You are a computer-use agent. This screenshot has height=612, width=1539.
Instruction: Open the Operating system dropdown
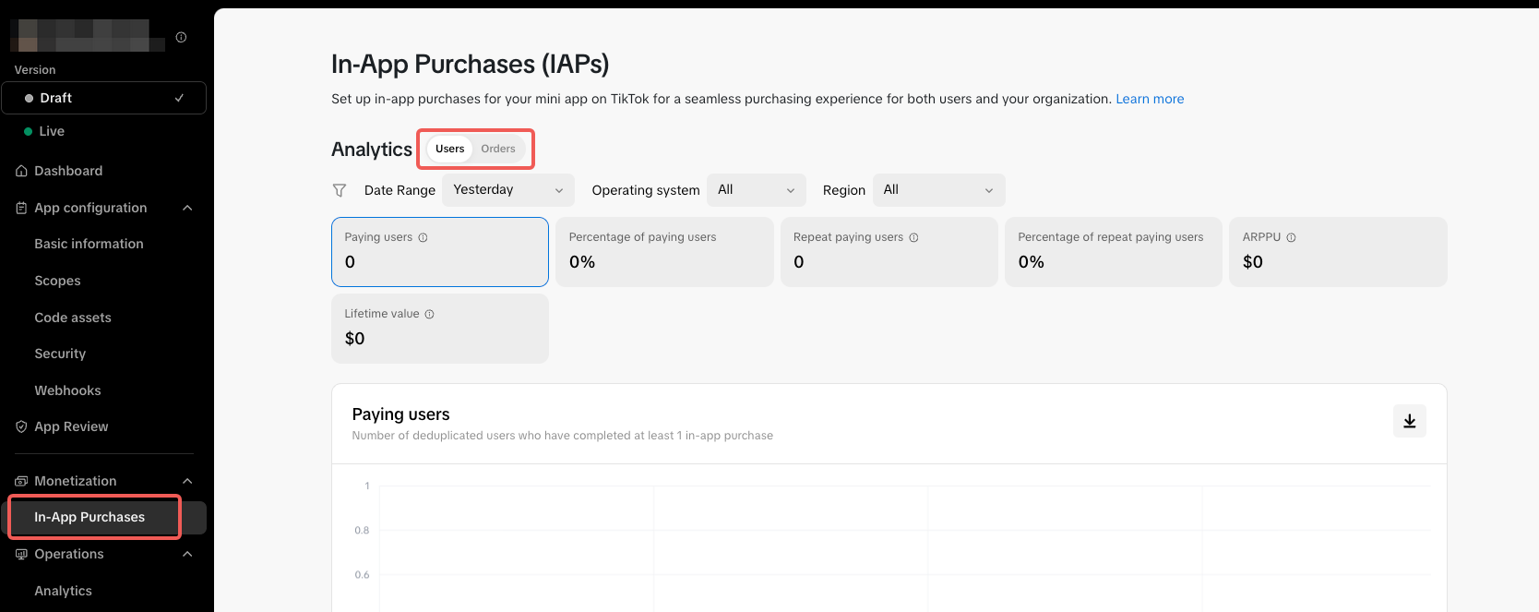click(x=756, y=190)
